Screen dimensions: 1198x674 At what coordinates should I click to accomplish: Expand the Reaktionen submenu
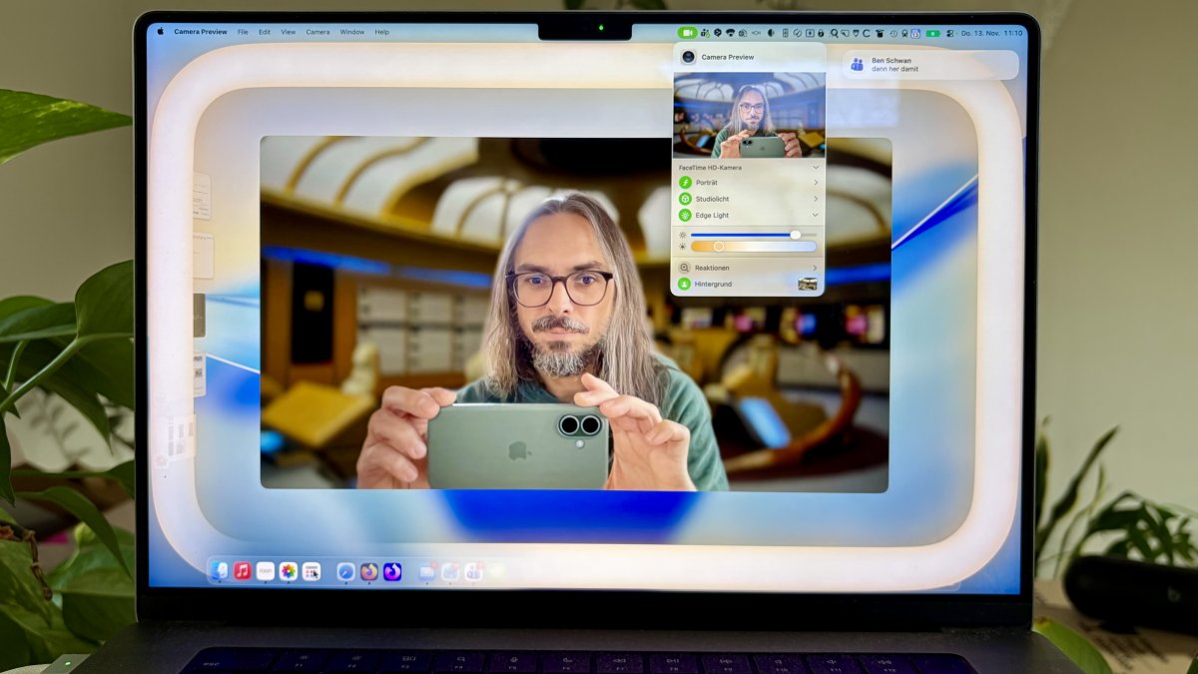[816, 268]
